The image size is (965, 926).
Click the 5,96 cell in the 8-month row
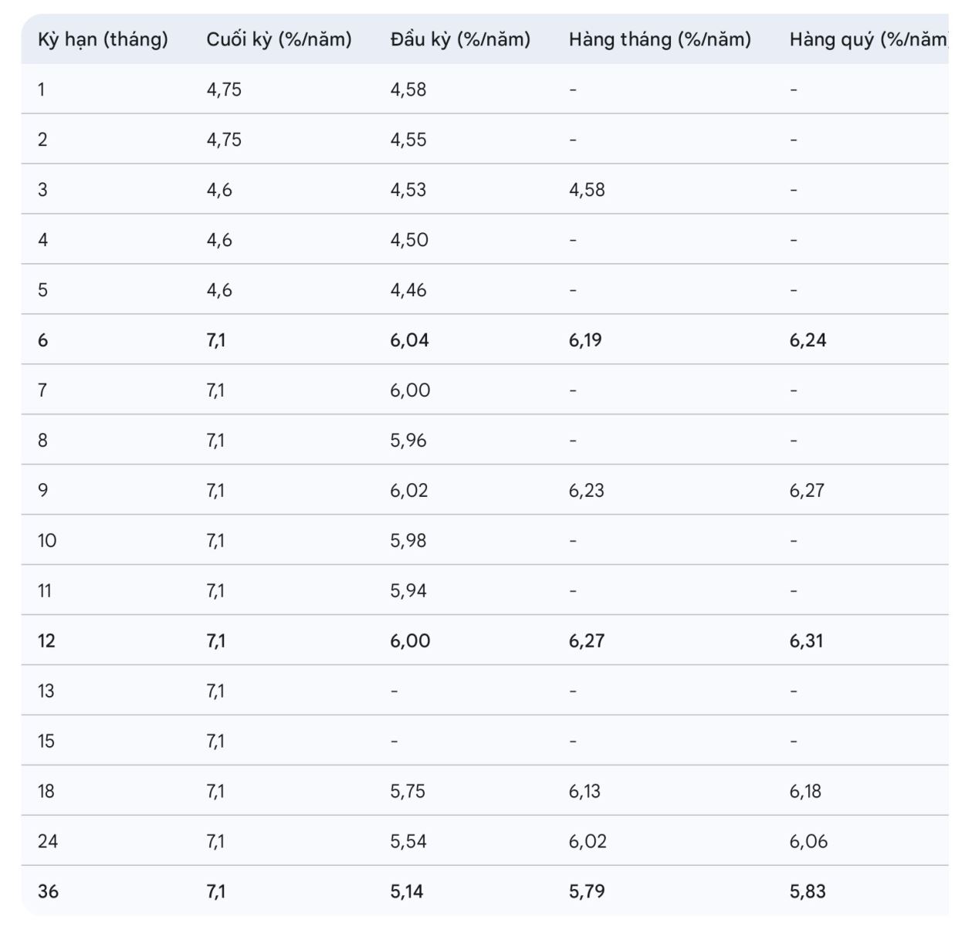pyautogui.click(x=408, y=441)
